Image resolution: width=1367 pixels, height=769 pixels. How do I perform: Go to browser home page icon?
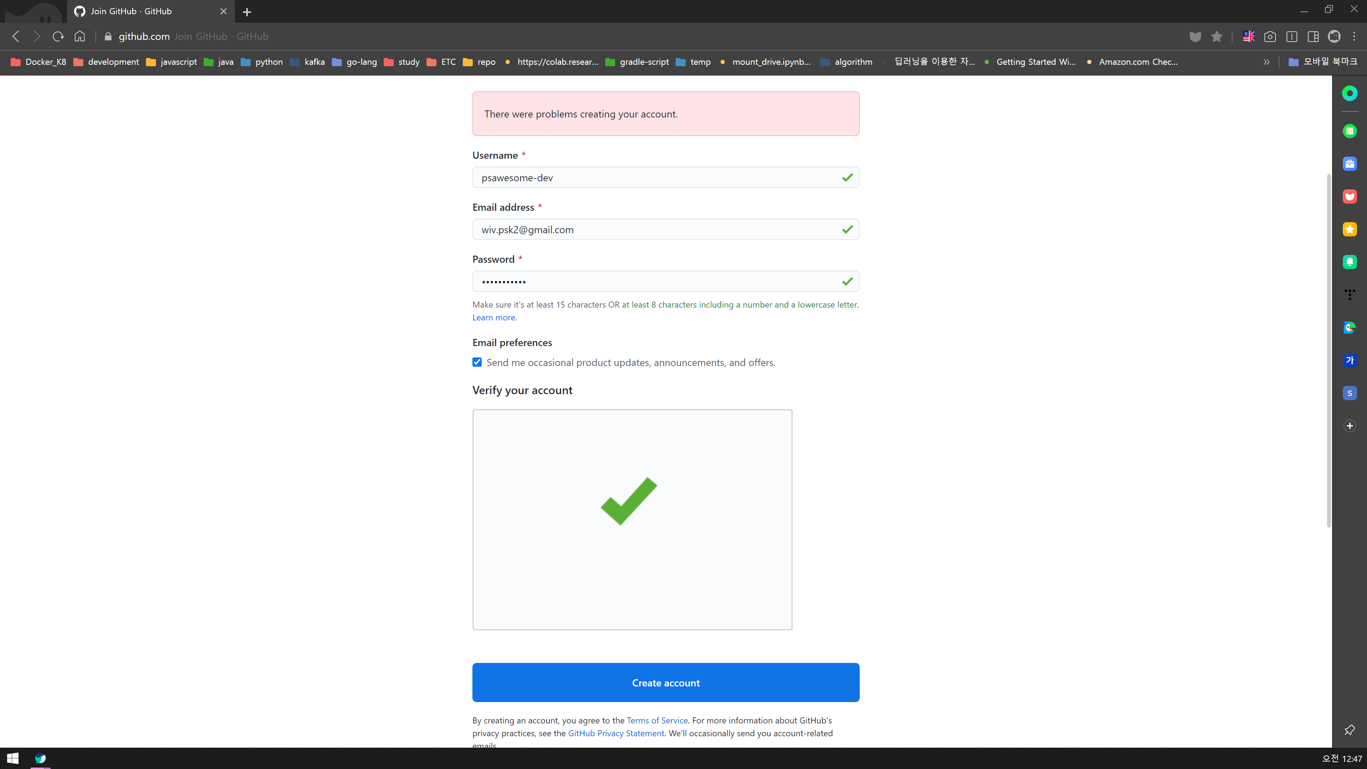(80, 36)
